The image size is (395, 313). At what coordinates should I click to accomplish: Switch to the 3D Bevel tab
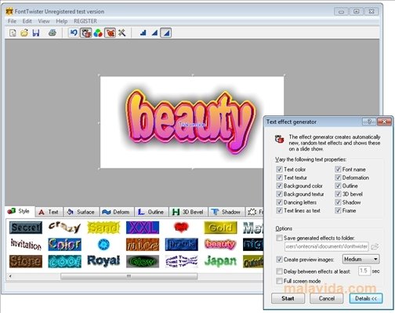[x=188, y=212]
